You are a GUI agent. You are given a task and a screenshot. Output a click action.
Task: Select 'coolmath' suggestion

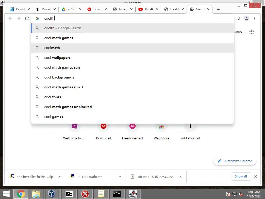132,48
